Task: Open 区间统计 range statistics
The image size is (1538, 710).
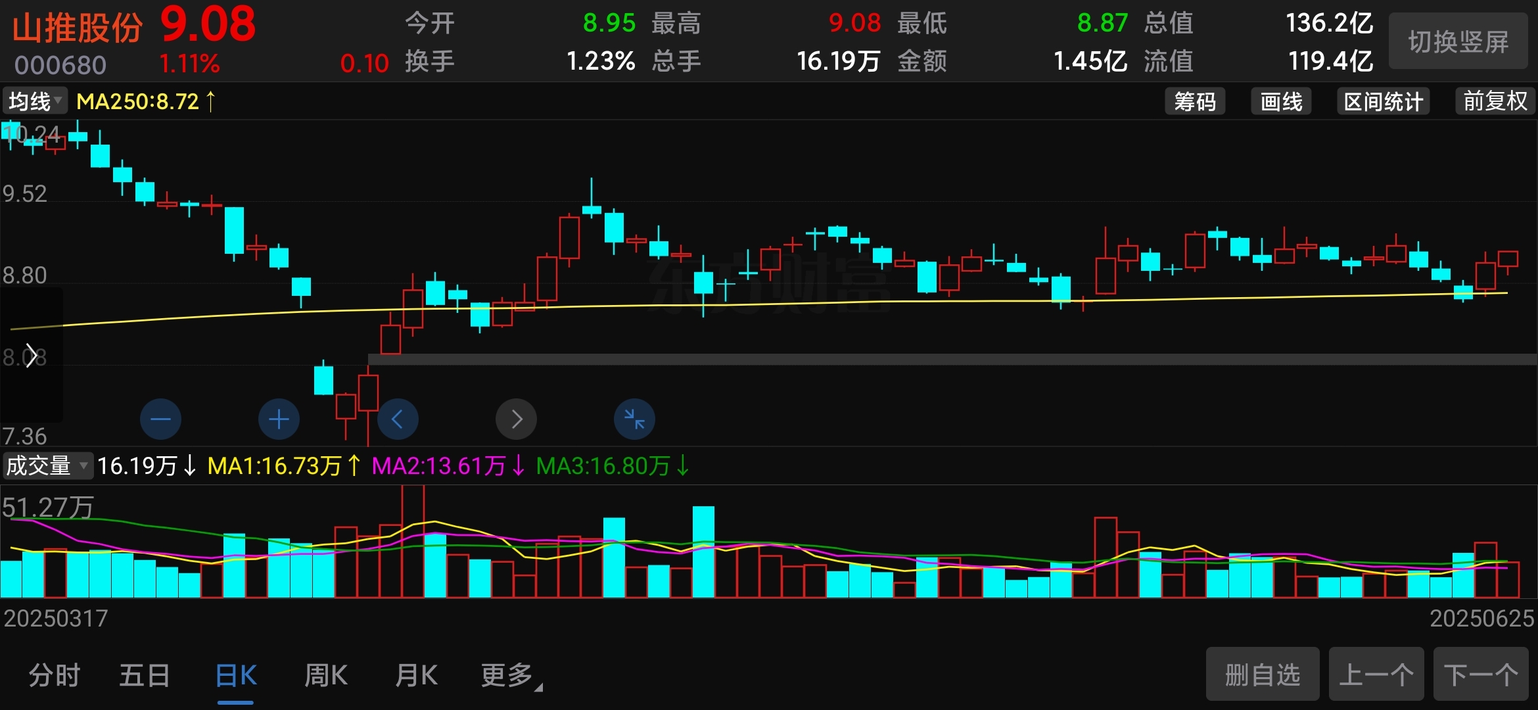Action: pyautogui.click(x=1384, y=101)
